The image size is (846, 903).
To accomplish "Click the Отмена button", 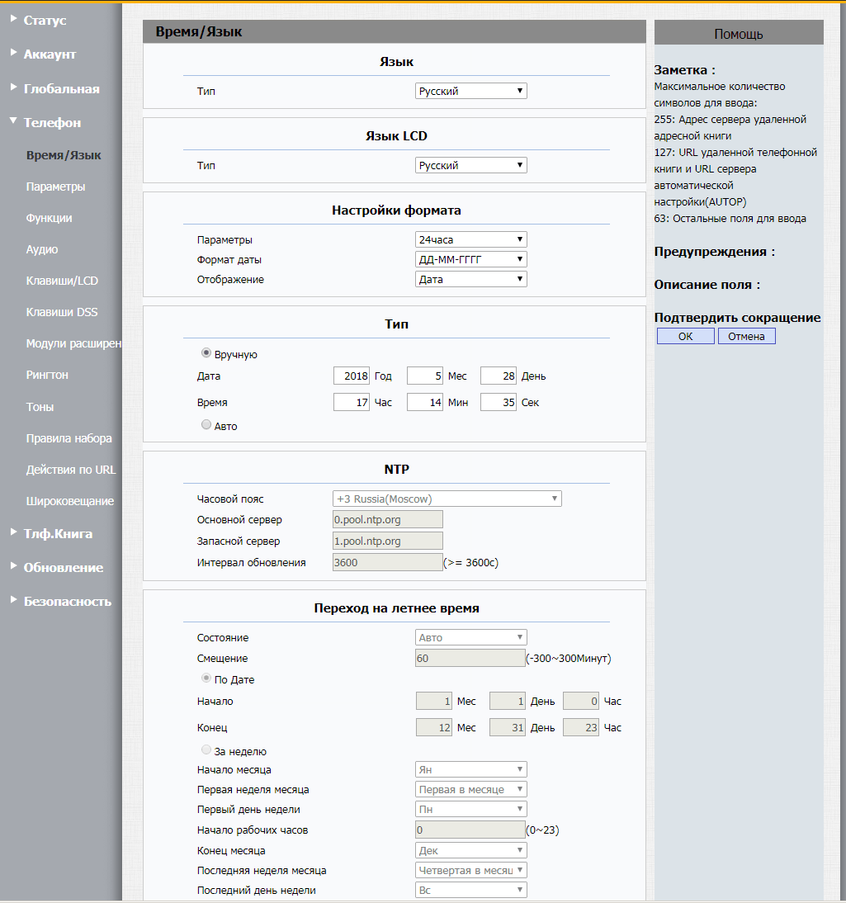I will click(746, 336).
